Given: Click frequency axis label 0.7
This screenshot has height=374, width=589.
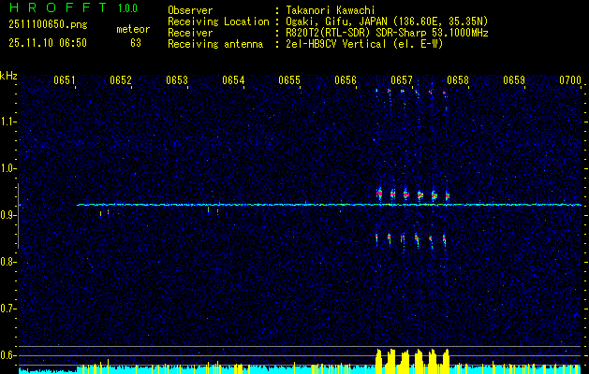Looking at the screenshot, I should (7, 309).
